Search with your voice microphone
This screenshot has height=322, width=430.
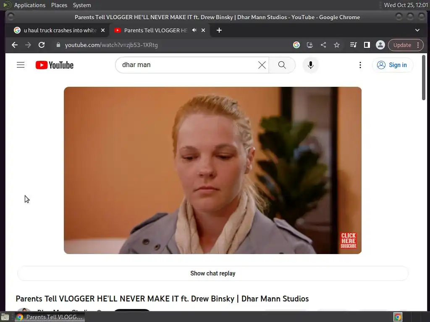(310, 65)
